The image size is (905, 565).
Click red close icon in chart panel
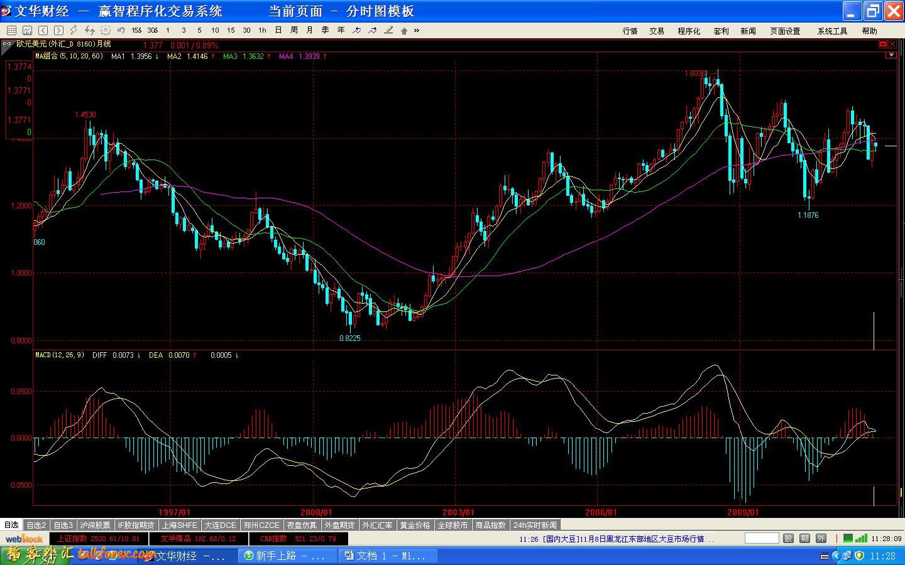click(891, 44)
